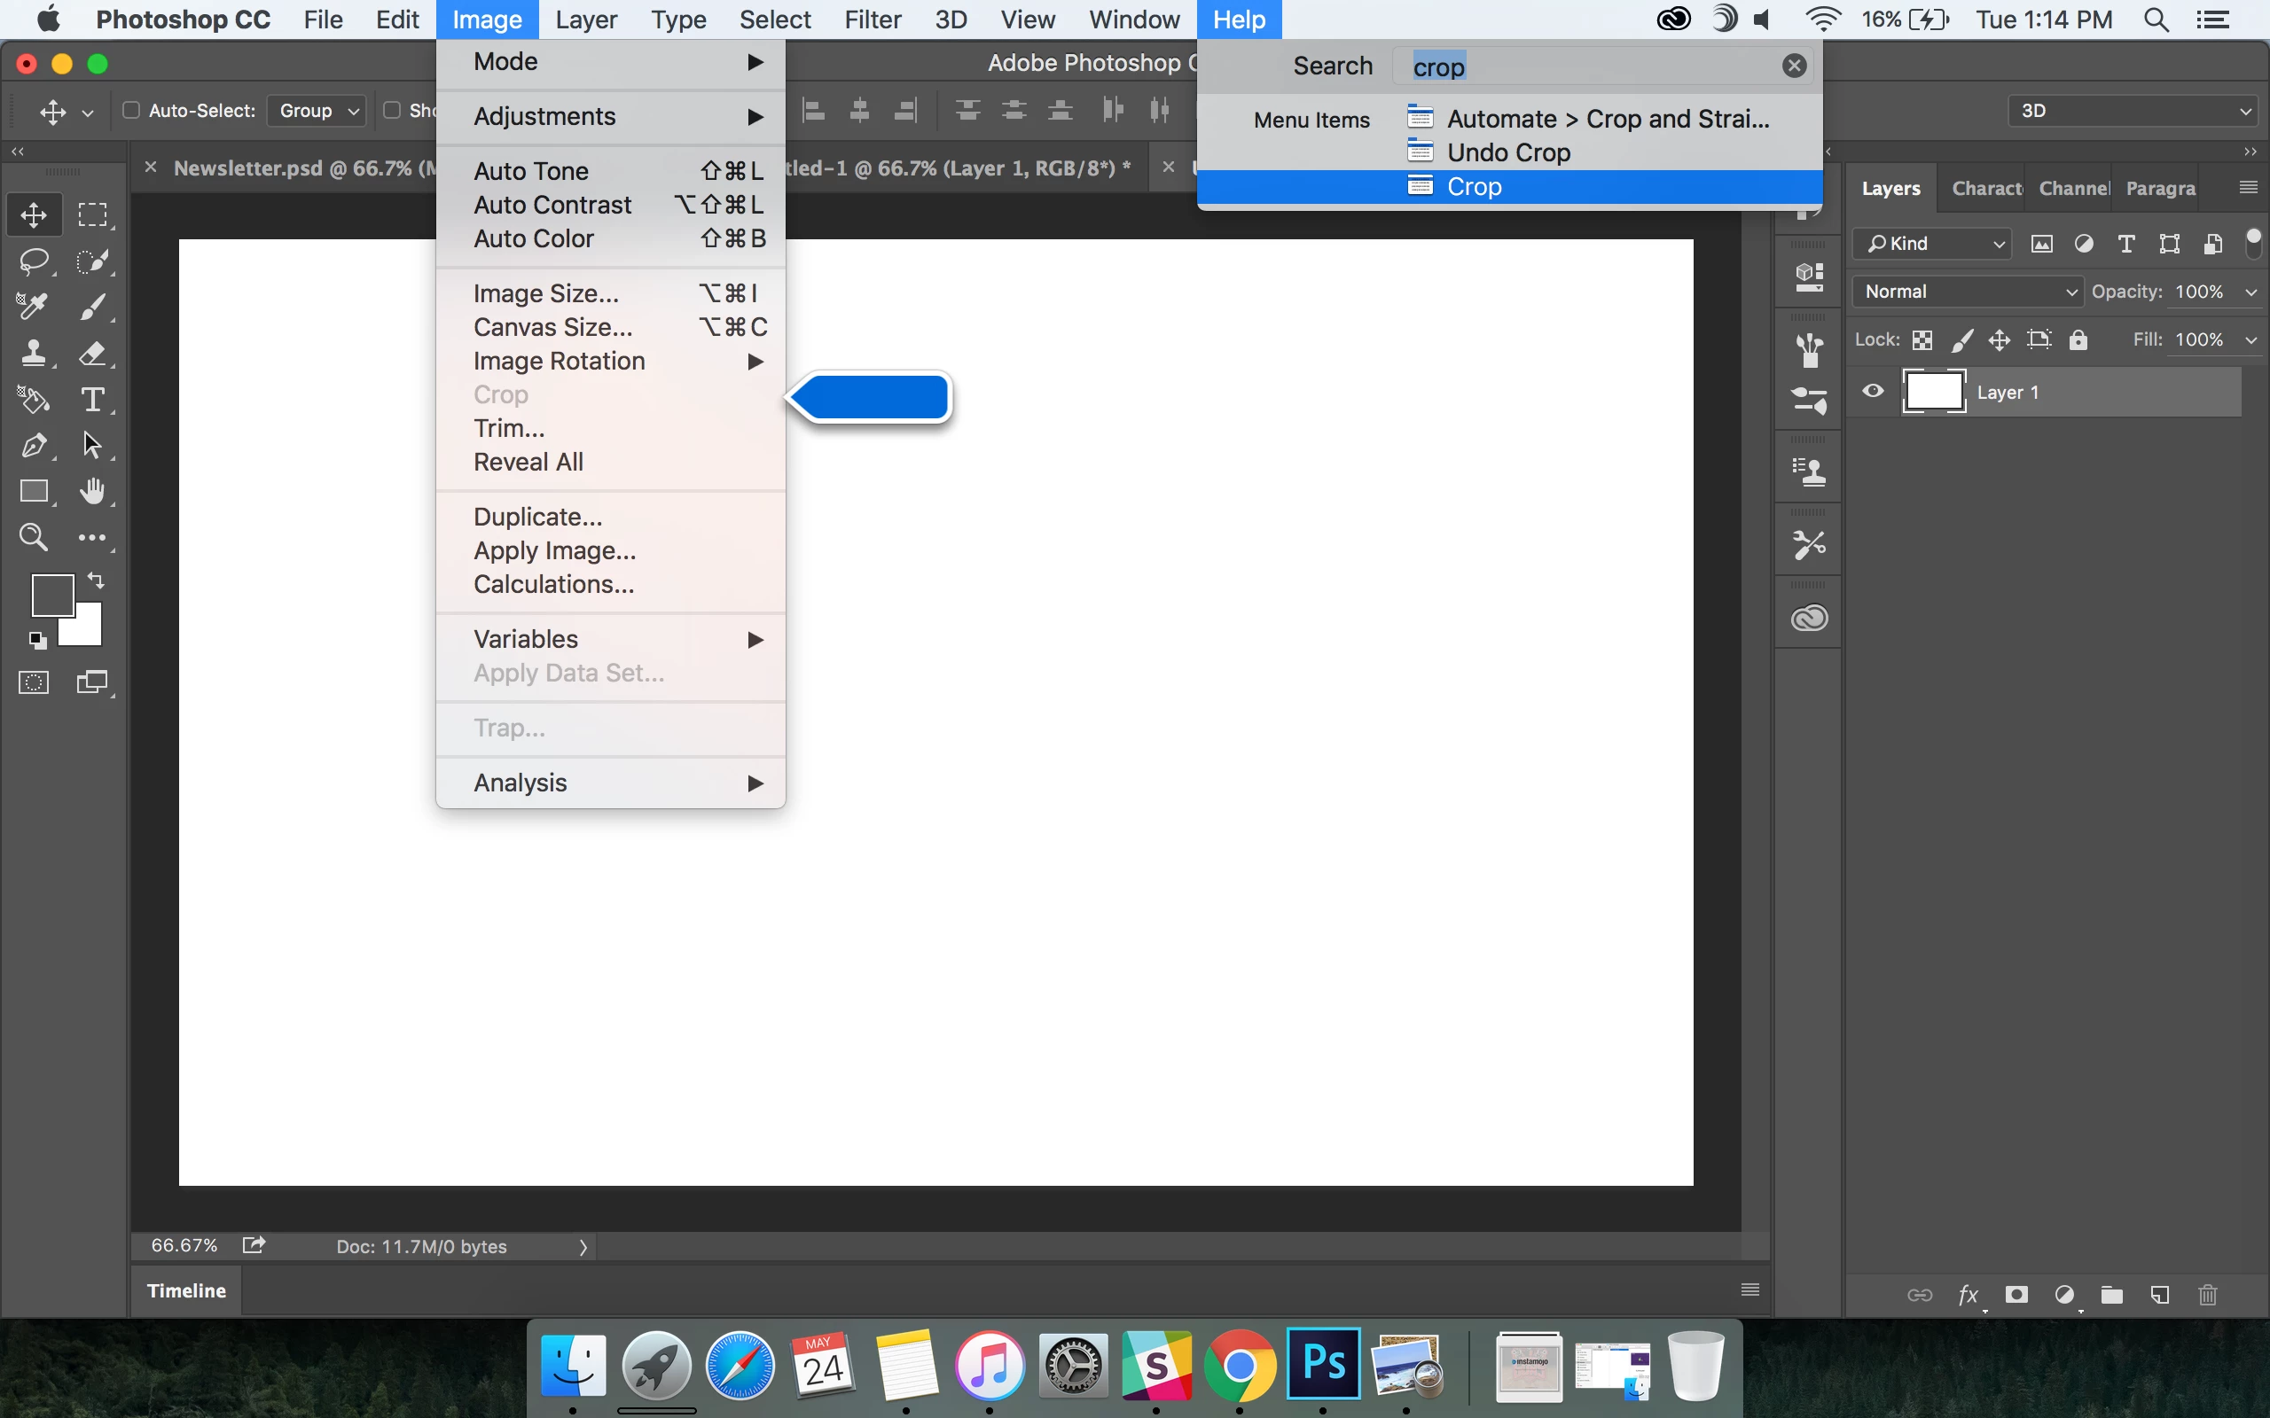Enable the Auto-Select checkbox
This screenshot has height=1418, width=2270.
131,111
